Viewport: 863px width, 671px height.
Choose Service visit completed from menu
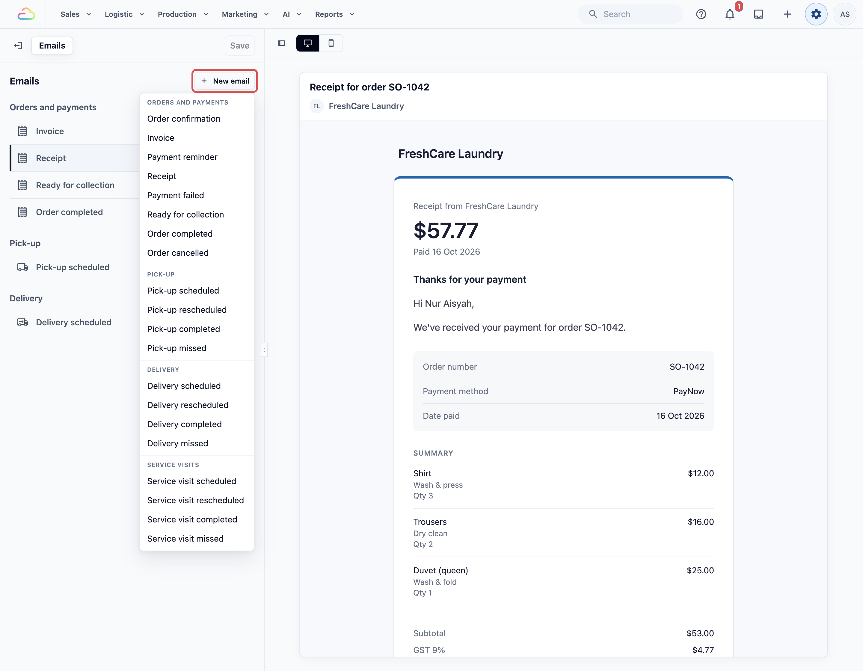[197, 519]
